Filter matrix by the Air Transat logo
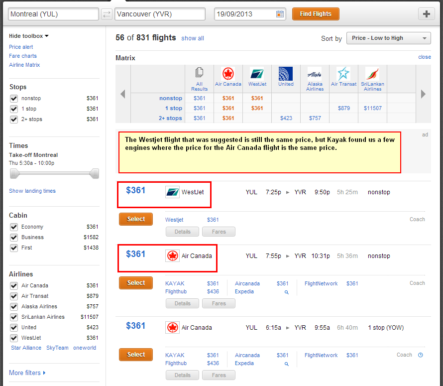The height and width of the screenshot is (386, 443). point(343,74)
